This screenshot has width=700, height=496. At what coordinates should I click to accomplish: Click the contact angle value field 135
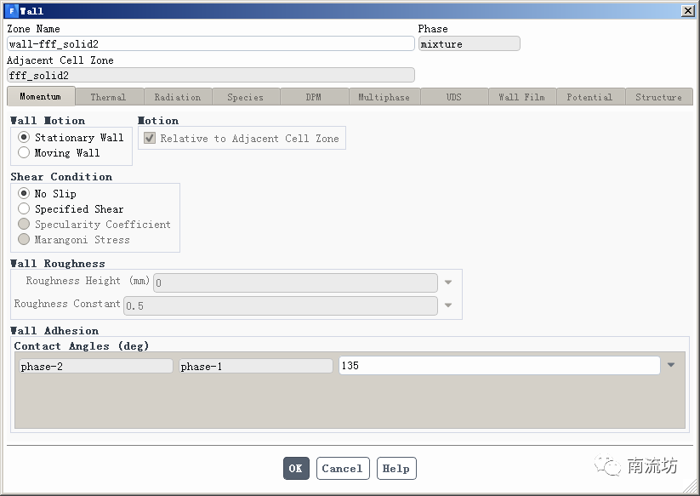tap(499, 365)
